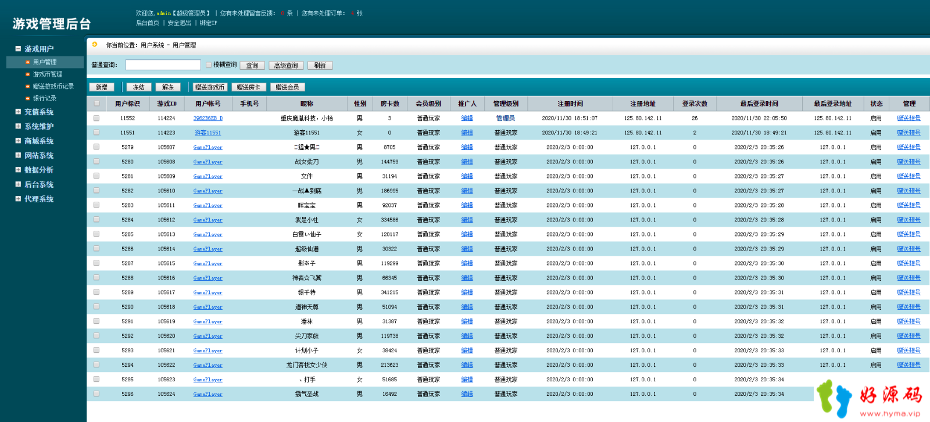Expand the 商城系统 sidebar section

pos(18,141)
